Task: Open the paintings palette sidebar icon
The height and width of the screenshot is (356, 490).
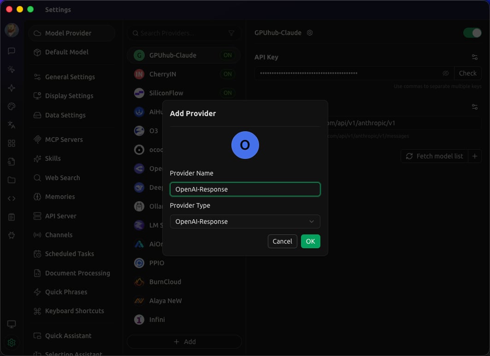Action: coord(12,106)
